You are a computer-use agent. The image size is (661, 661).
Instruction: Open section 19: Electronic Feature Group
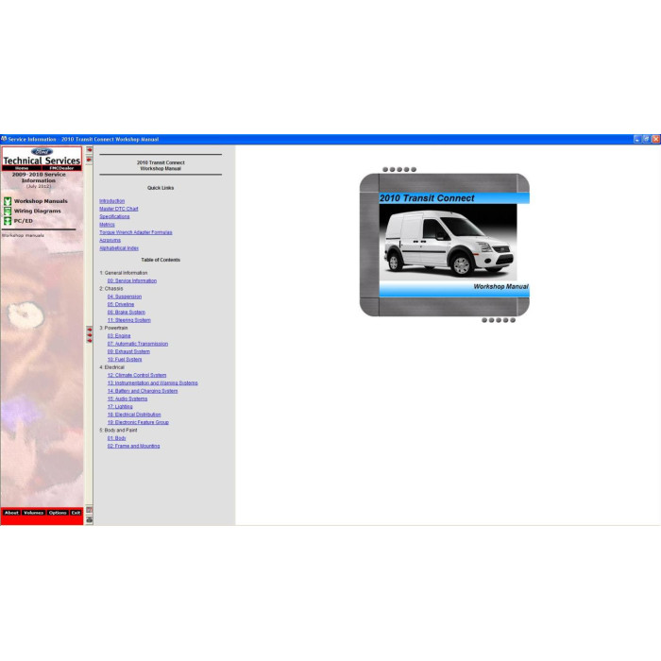[x=138, y=422]
